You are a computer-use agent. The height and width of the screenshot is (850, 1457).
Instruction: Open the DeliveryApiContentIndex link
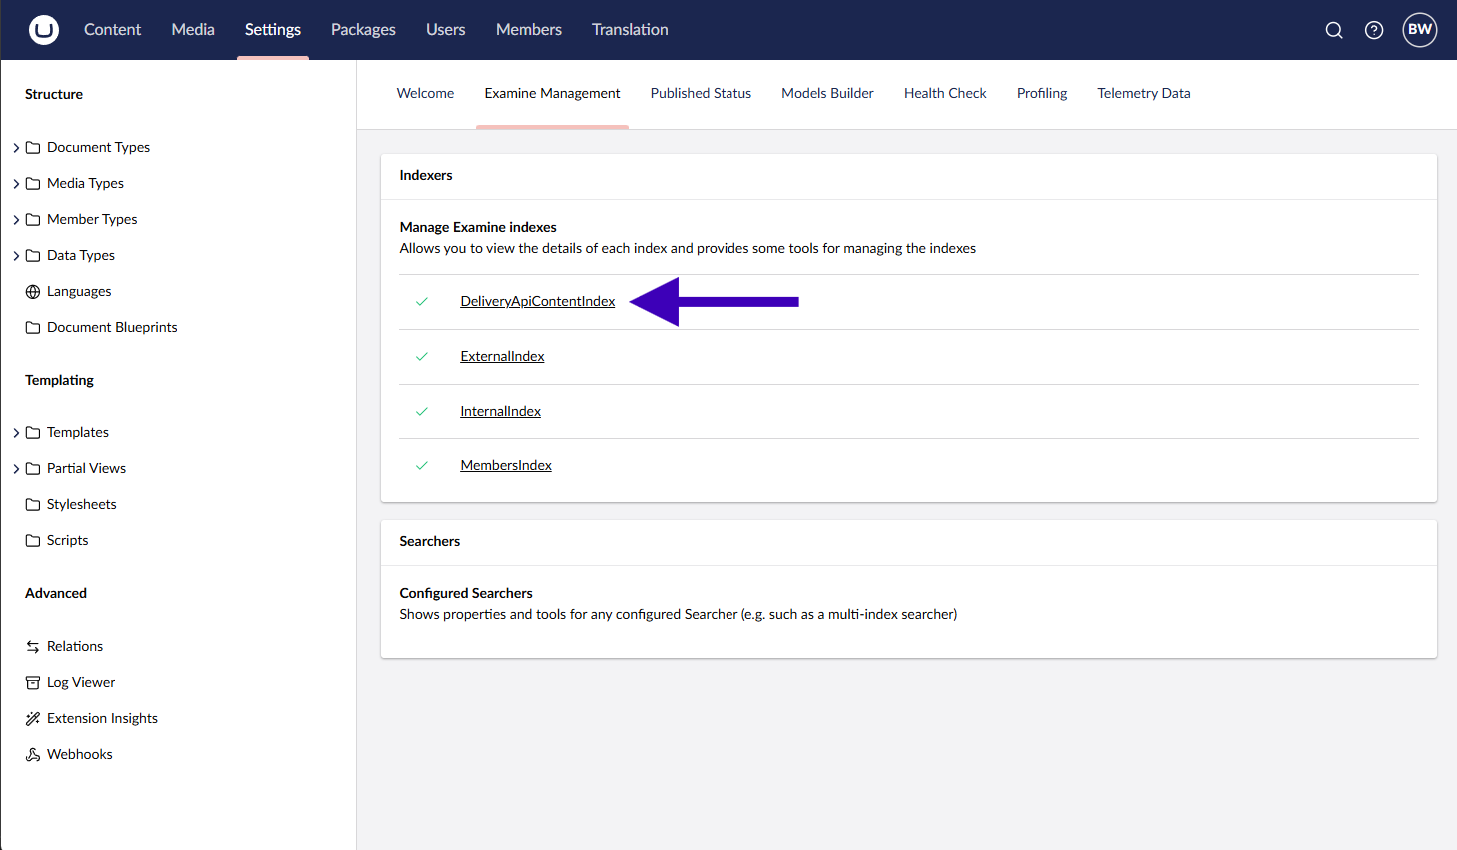(537, 301)
